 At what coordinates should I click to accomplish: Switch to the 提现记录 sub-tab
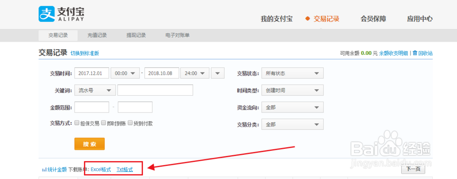pos(136,36)
